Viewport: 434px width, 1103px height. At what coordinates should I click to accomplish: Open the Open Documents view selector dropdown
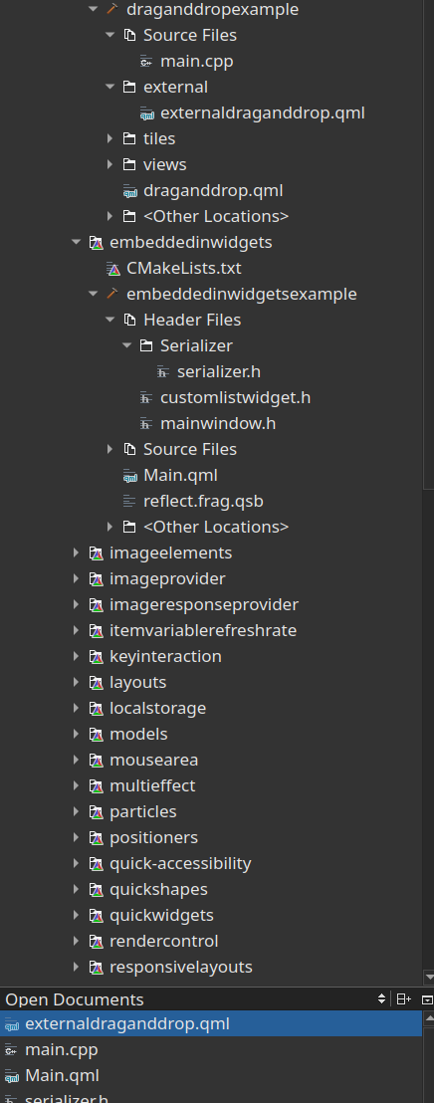coord(382,998)
